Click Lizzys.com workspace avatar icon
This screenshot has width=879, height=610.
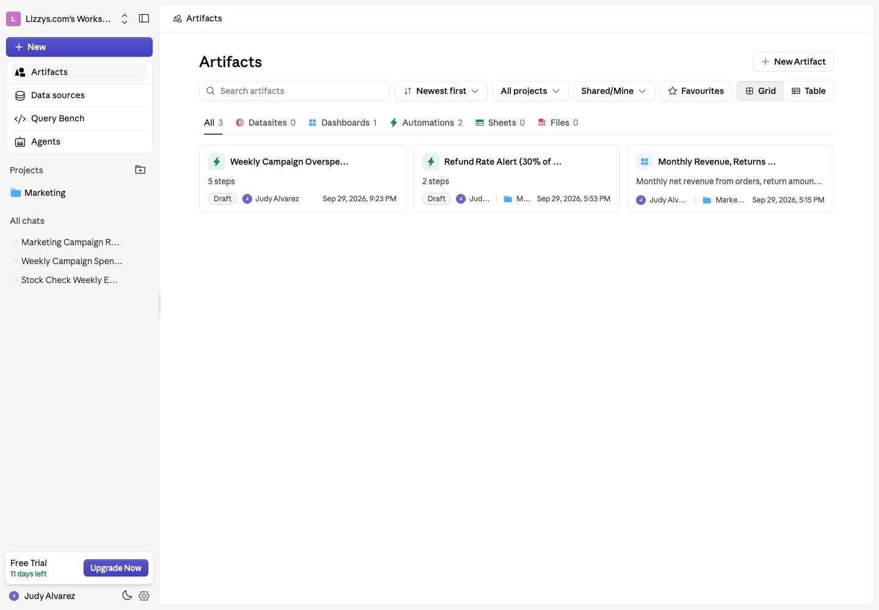[x=13, y=19]
